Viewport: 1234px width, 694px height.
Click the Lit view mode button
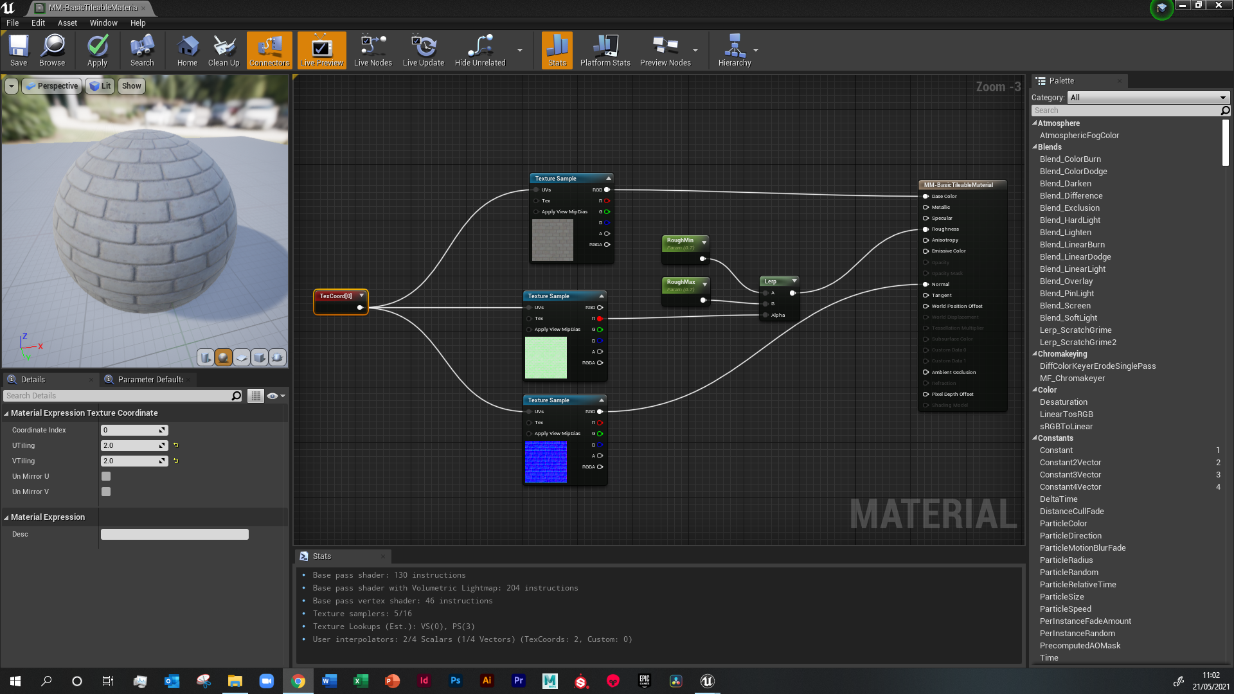(x=100, y=86)
